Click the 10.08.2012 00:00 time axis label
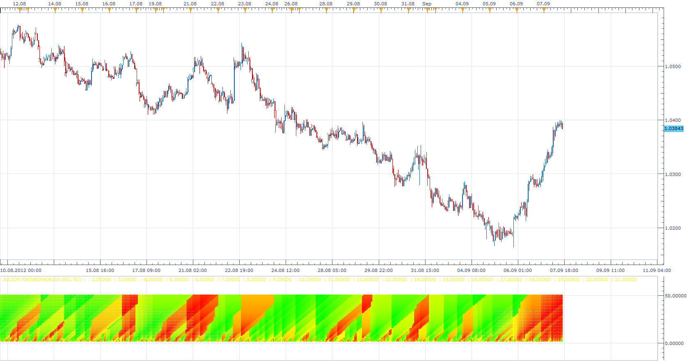Image resolution: width=687 pixels, height=361 pixels. (21, 270)
